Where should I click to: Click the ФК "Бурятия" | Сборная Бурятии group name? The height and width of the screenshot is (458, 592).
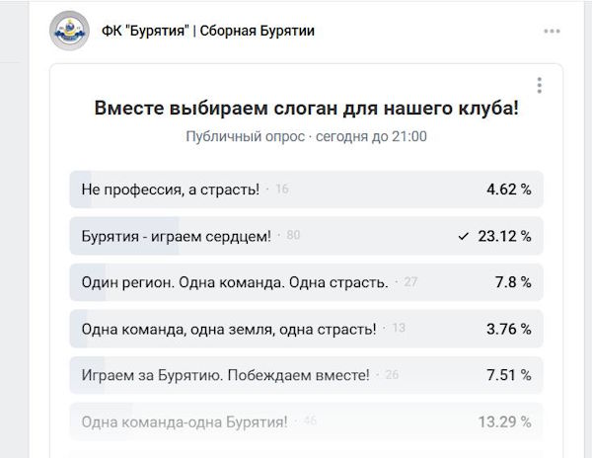208,31
